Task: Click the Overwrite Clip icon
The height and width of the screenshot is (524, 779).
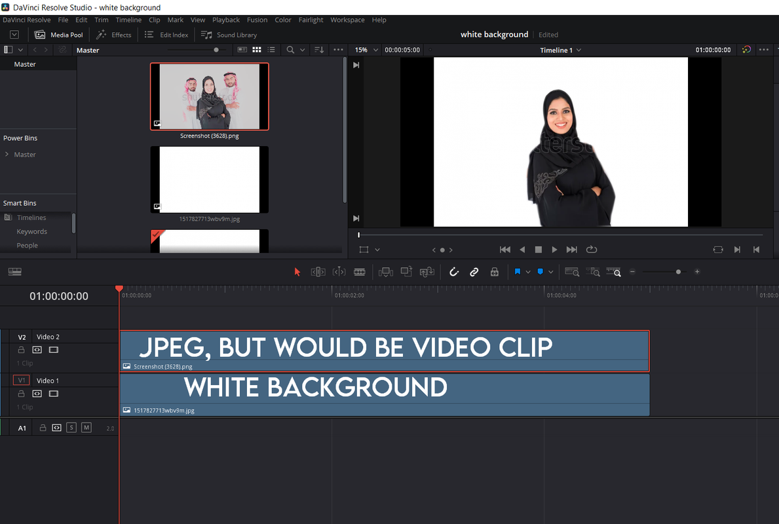Action: [x=406, y=272]
